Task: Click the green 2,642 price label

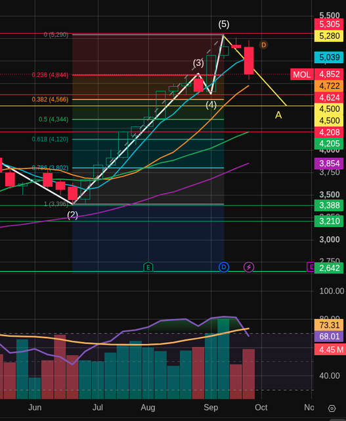Action: click(329, 268)
